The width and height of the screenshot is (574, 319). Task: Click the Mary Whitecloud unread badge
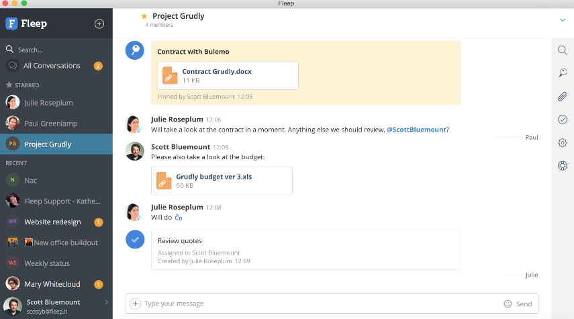(99, 285)
